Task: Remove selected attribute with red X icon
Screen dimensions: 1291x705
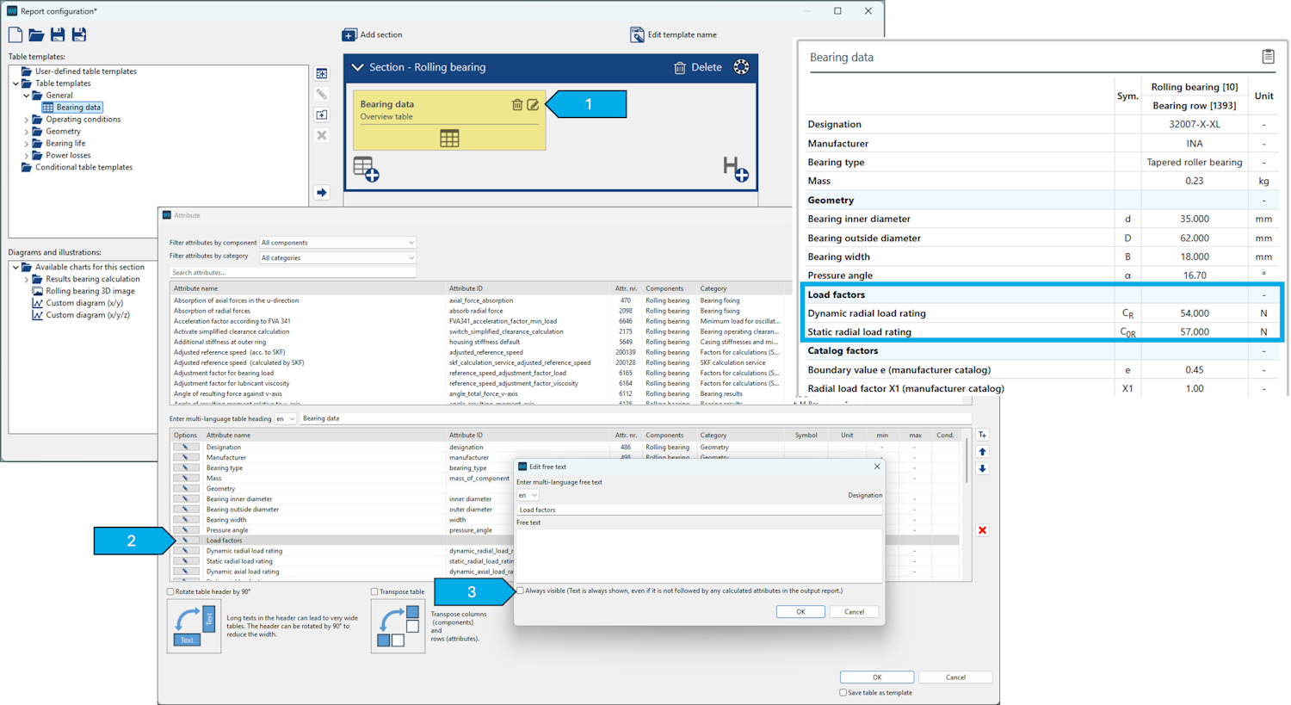Action: coord(982,530)
